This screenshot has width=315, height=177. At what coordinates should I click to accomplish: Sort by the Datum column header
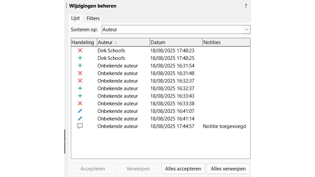click(176, 42)
